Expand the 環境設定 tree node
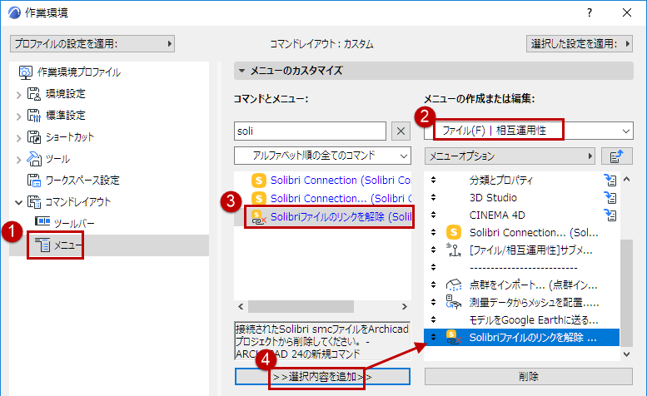The height and width of the screenshot is (396, 647). [x=18, y=95]
